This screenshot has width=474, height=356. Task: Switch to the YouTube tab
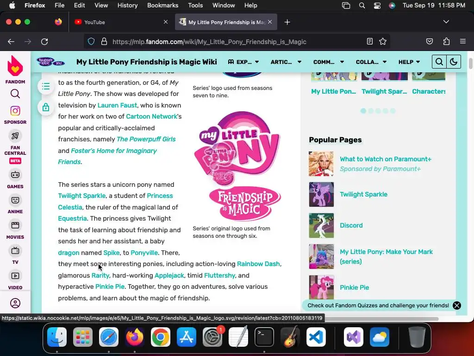coord(121,22)
